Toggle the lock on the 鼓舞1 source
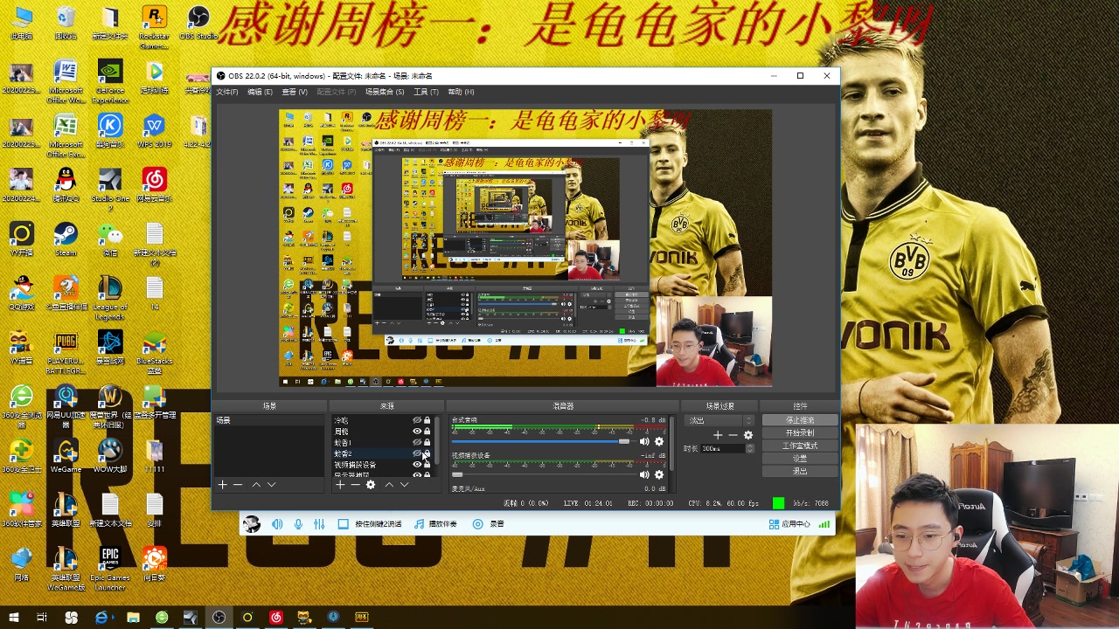Viewport: 1119px width, 629px height. click(x=427, y=443)
